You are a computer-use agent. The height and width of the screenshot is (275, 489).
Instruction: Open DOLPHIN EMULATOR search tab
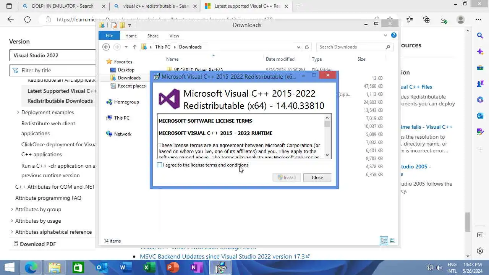tap(63, 6)
